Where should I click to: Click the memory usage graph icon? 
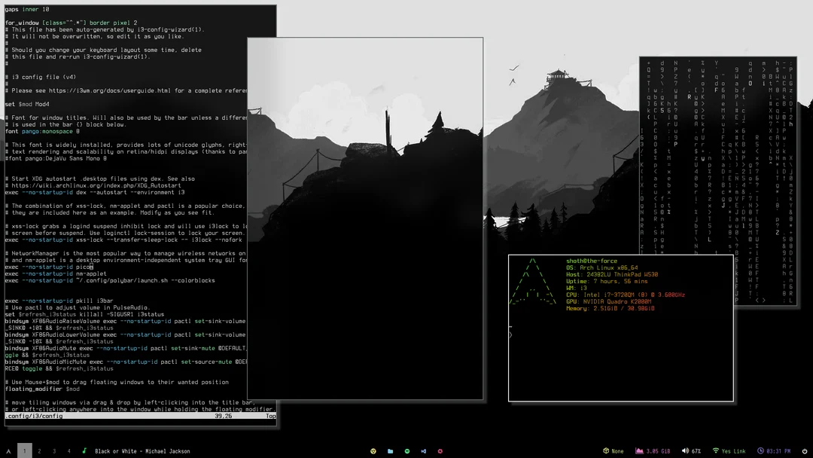(639, 450)
